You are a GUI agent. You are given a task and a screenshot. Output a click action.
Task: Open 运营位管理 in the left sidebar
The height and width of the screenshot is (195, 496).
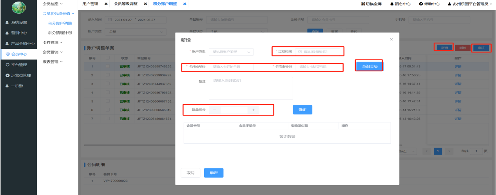[x=18, y=75]
